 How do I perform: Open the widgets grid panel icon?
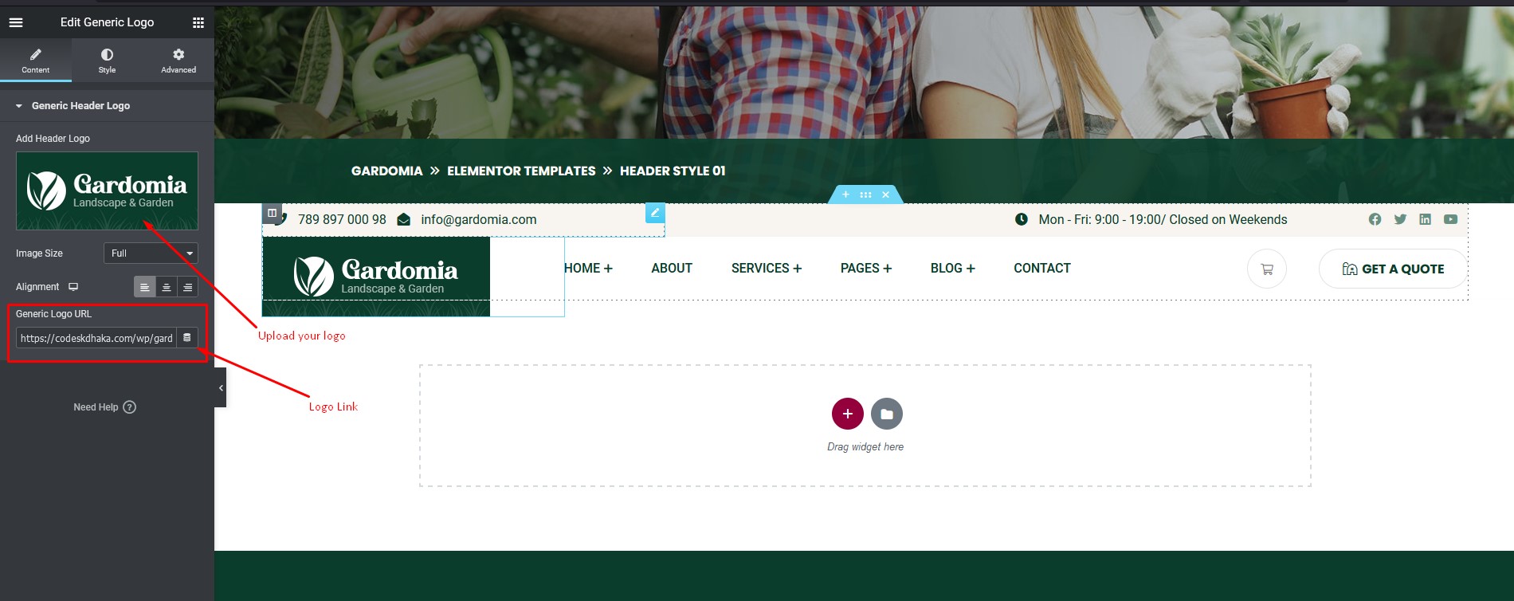198,22
